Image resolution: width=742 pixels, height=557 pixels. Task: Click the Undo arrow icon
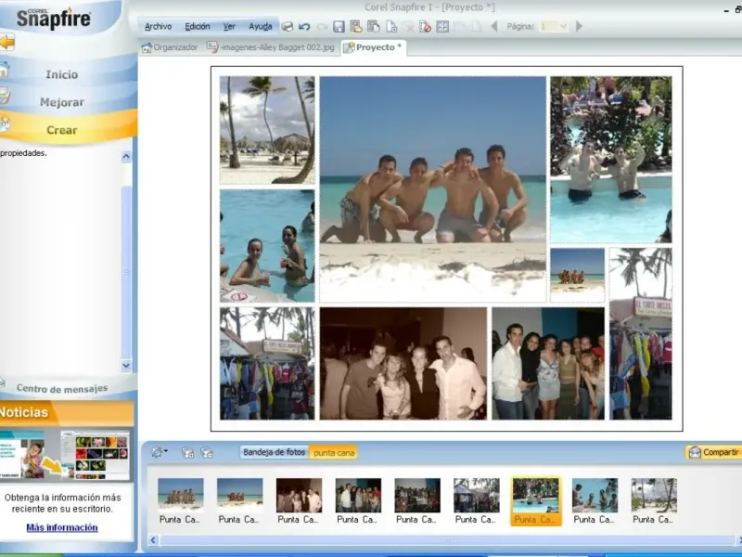pyautogui.click(x=304, y=27)
